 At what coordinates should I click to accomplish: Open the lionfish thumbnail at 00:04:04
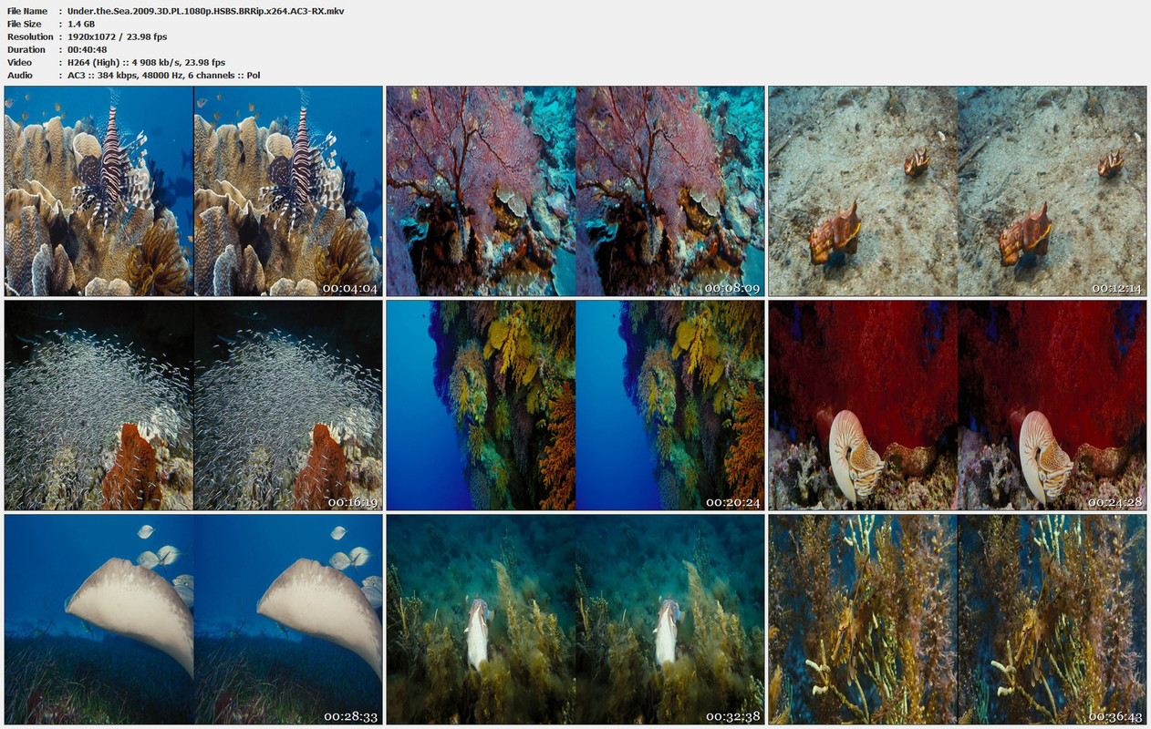click(193, 191)
